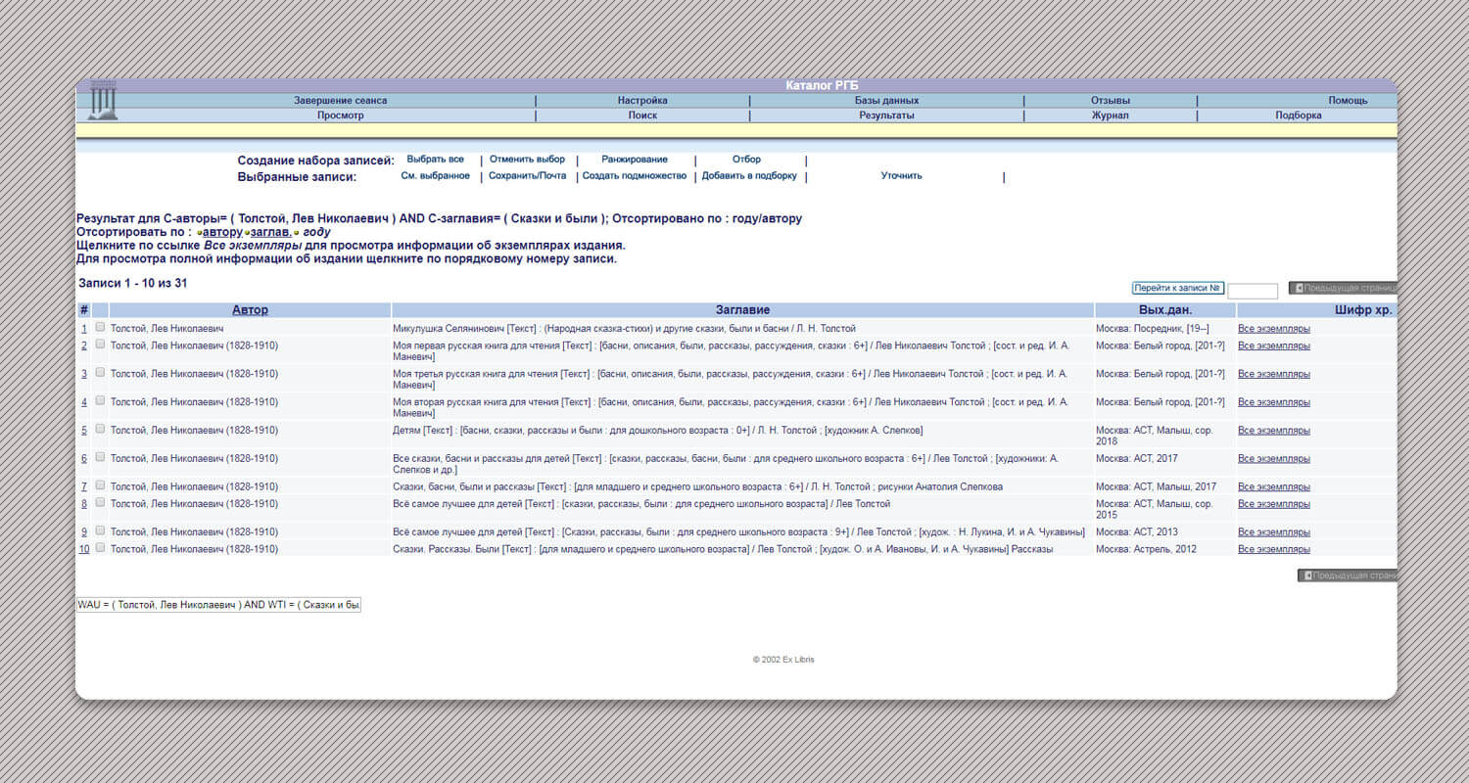Viewport: 1469px width, 783px height.
Task: Focus the record number input field
Action: coord(1253,291)
